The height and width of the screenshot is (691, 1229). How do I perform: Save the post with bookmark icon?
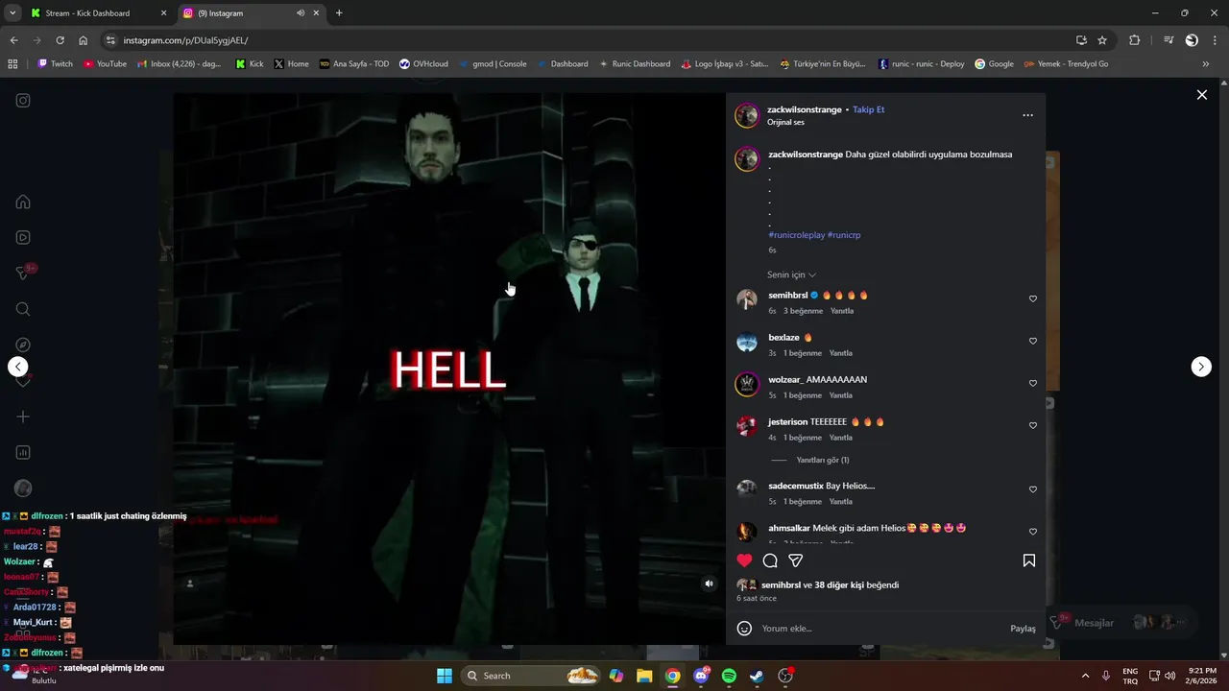coord(1028,560)
